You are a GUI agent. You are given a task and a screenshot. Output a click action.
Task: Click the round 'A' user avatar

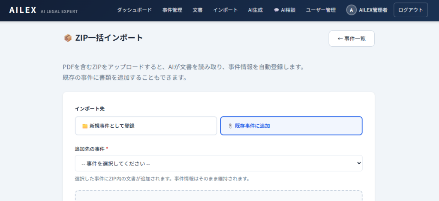pos(352,10)
